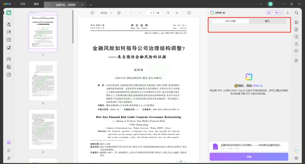
Task: Open the user account avatar
Action: point(271,4)
